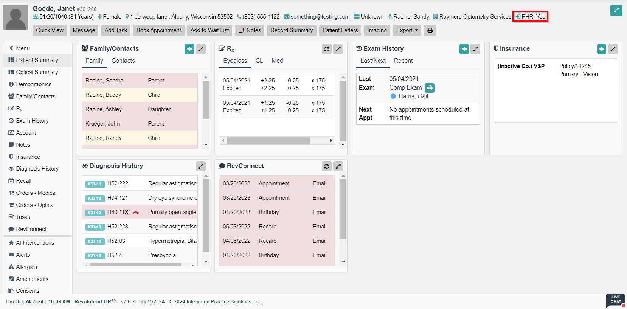
Task: Expand the Exam History panel
Action: pos(476,49)
